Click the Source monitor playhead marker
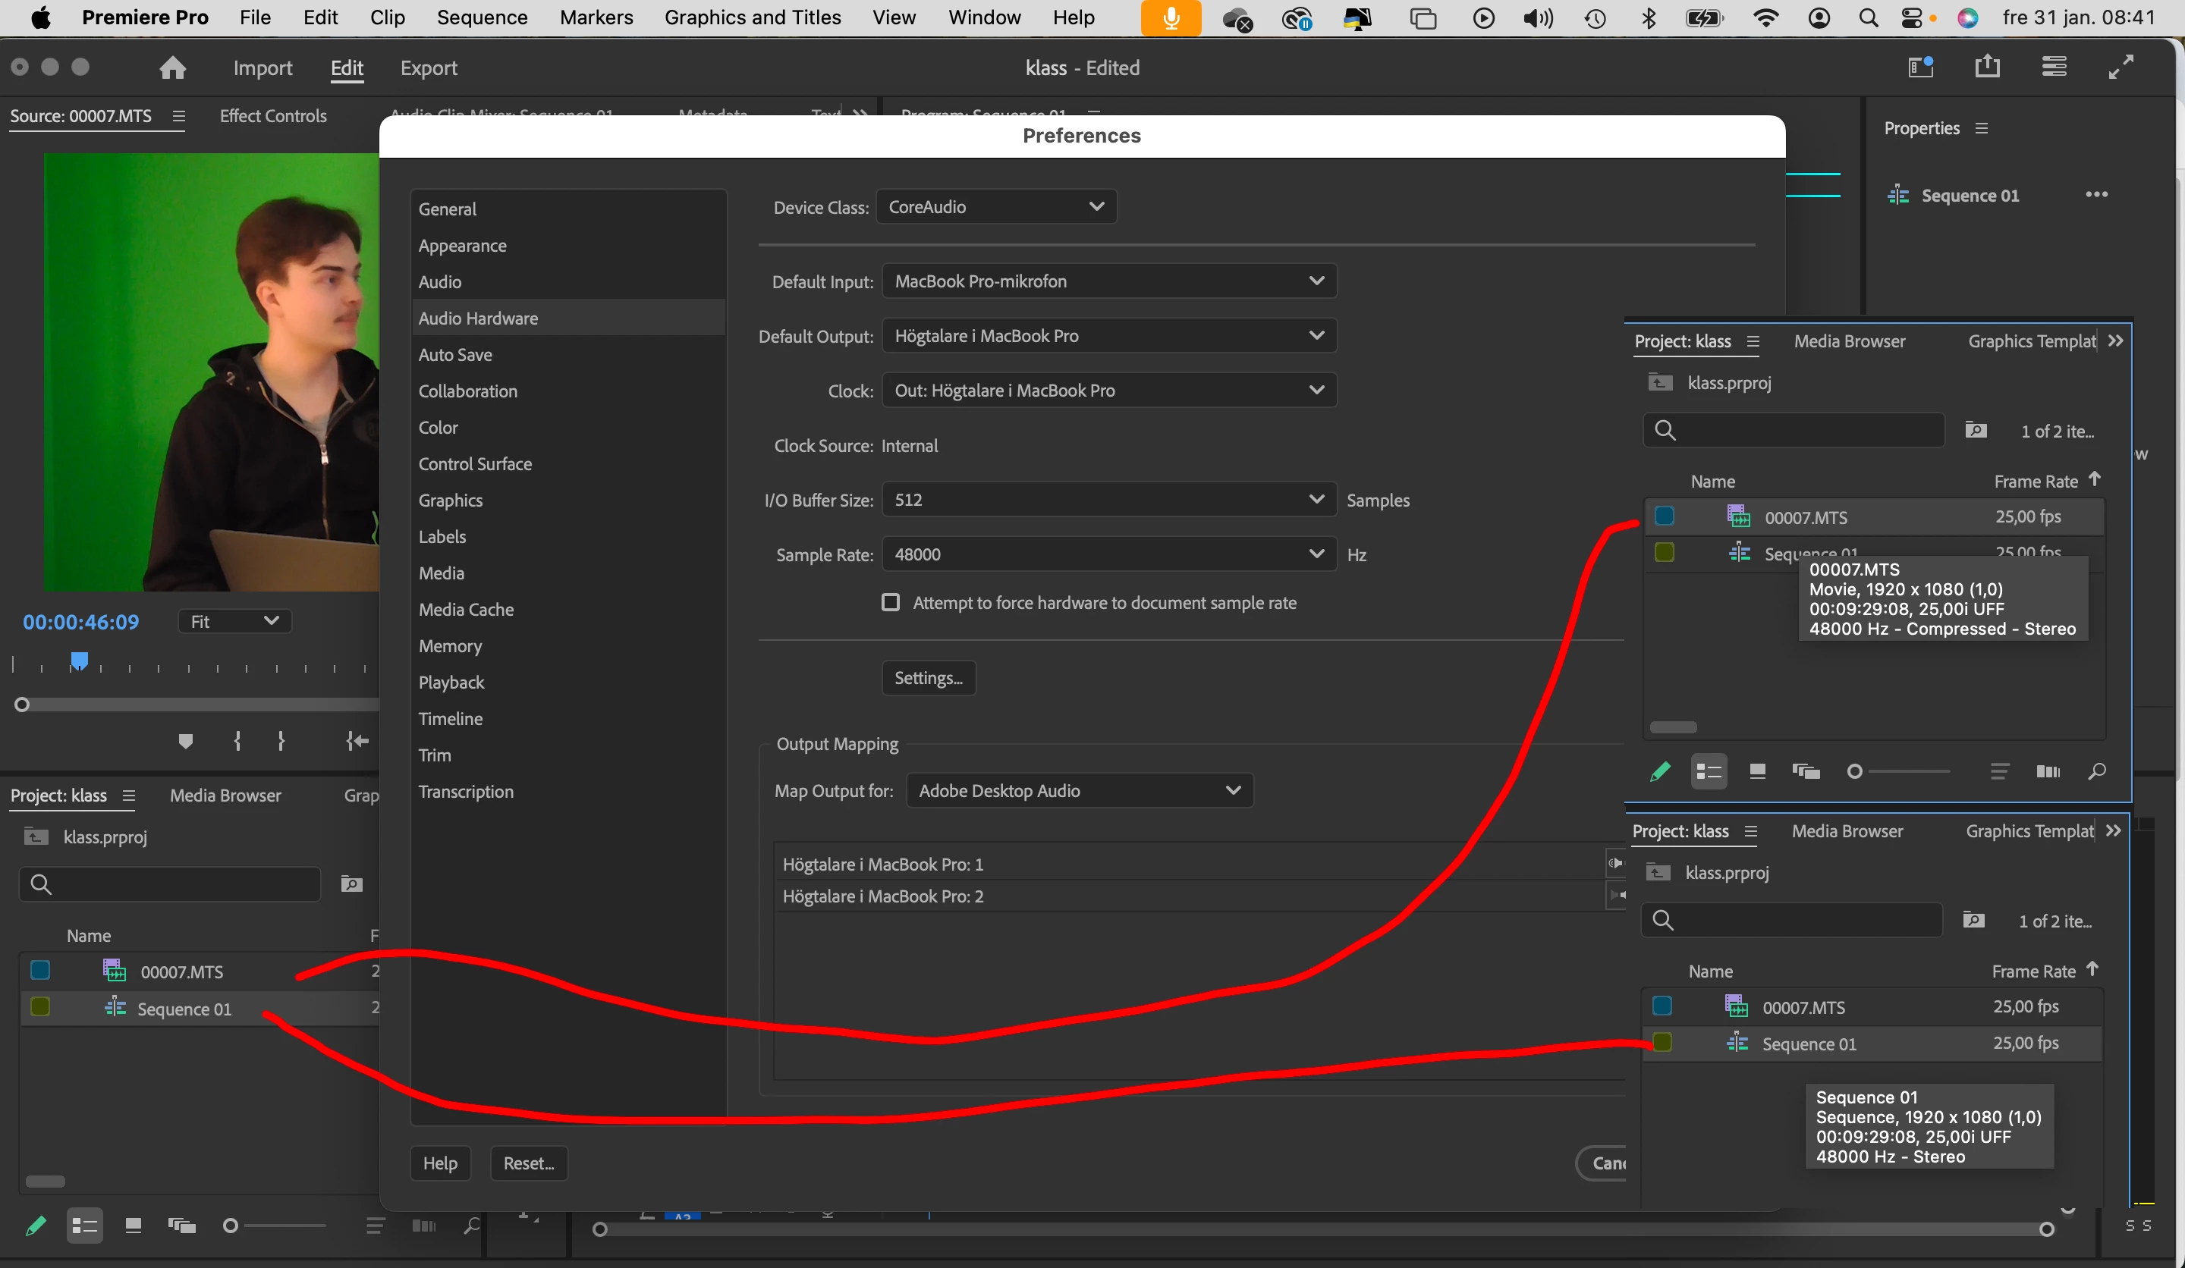 79,661
